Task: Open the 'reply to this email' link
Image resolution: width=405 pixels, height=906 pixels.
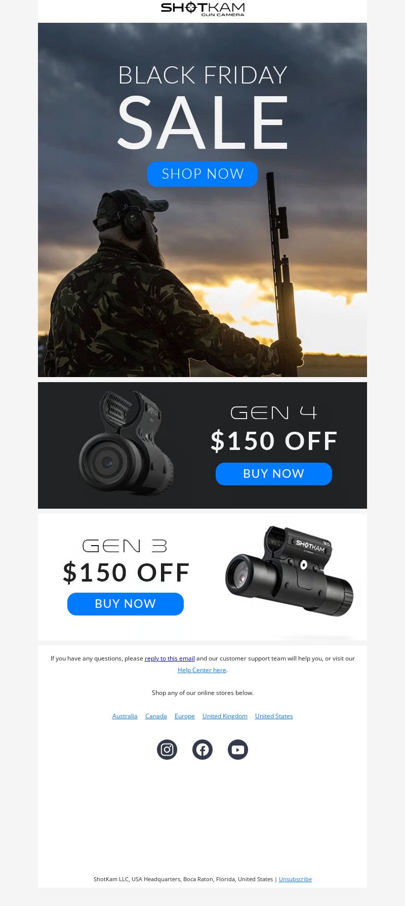Action: click(x=170, y=658)
